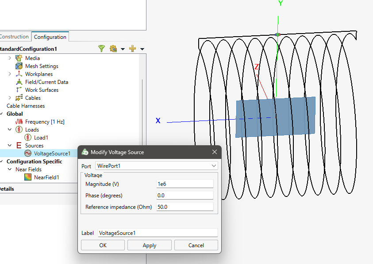Select the NearField1 label
This screenshot has height=264, width=373.
click(46, 177)
